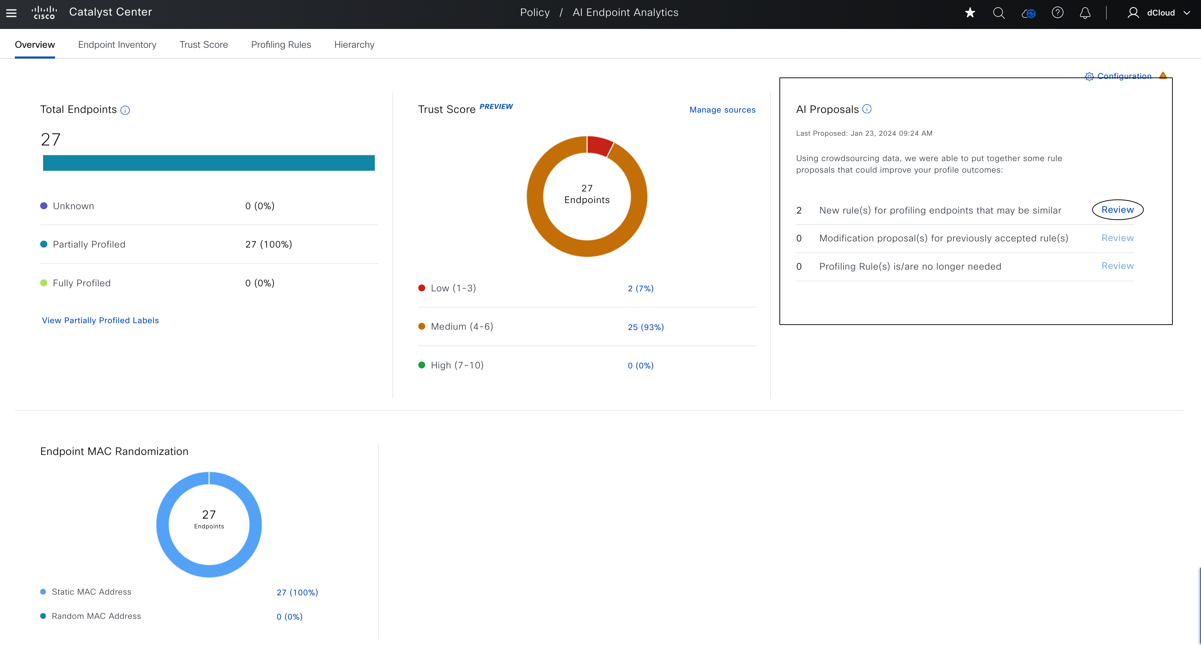The height and width of the screenshot is (667, 1201).
Task: Click the Manage sources link
Action: [x=722, y=110]
